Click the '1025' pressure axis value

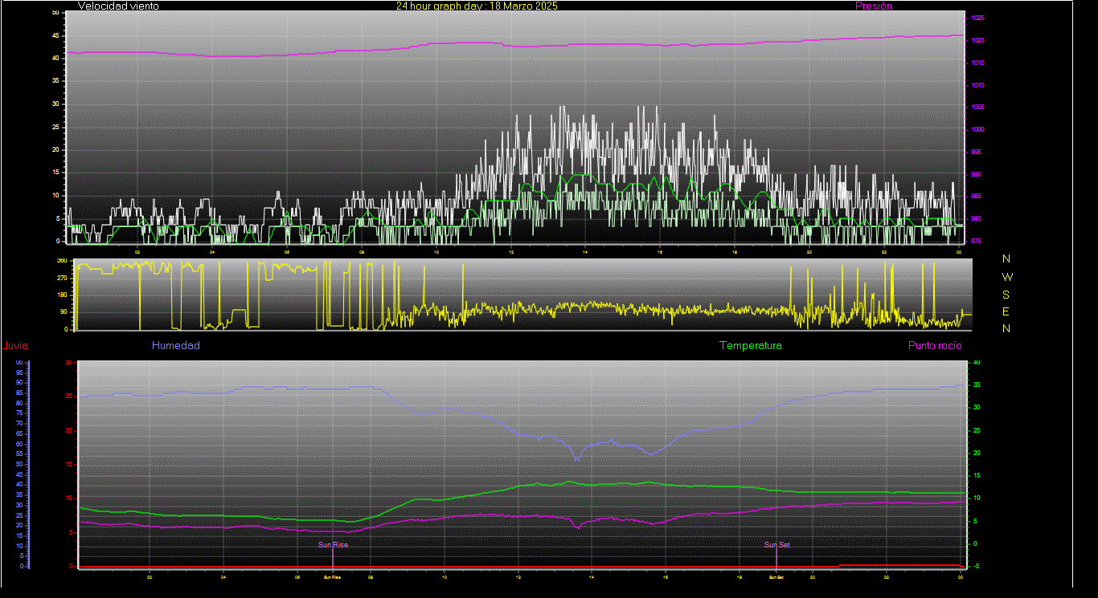coord(977,18)
